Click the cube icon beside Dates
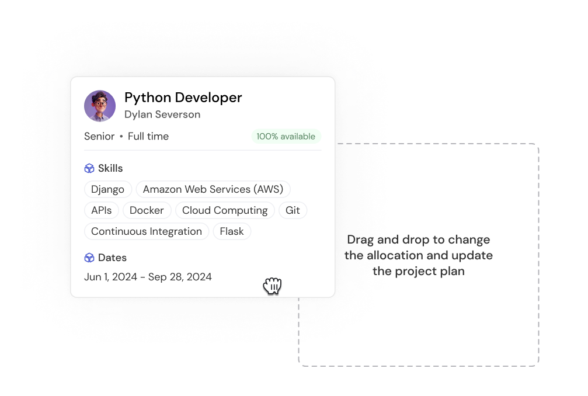This screenshot has height=396, width=588. pyautogui.click(x=89, y=258)
